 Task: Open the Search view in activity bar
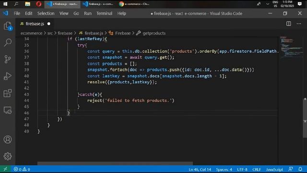point(8,42)
